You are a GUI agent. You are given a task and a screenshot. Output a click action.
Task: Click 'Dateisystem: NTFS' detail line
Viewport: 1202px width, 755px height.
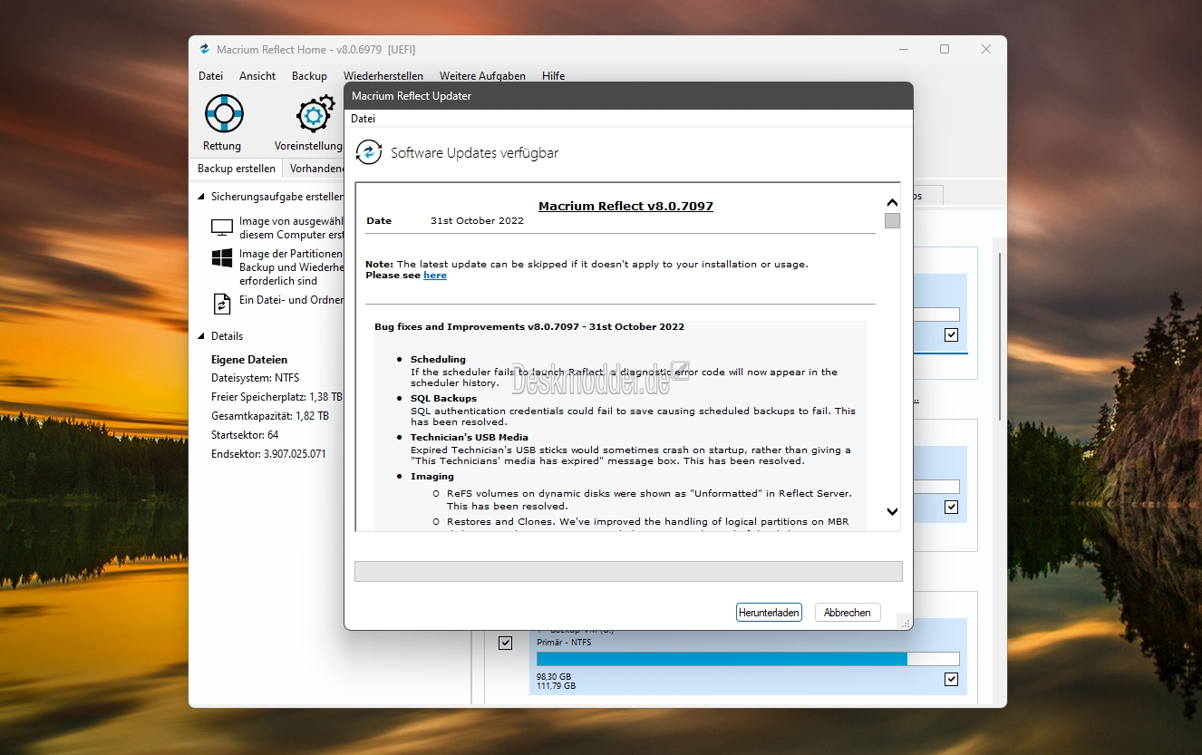pos(256,378)
